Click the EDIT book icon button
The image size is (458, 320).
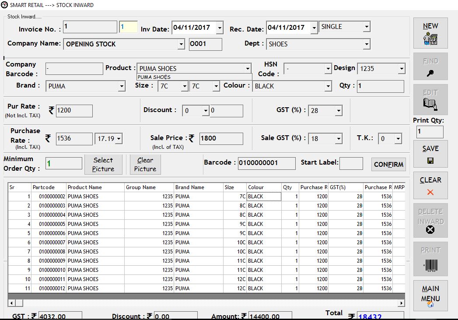(x=430, y=99)
